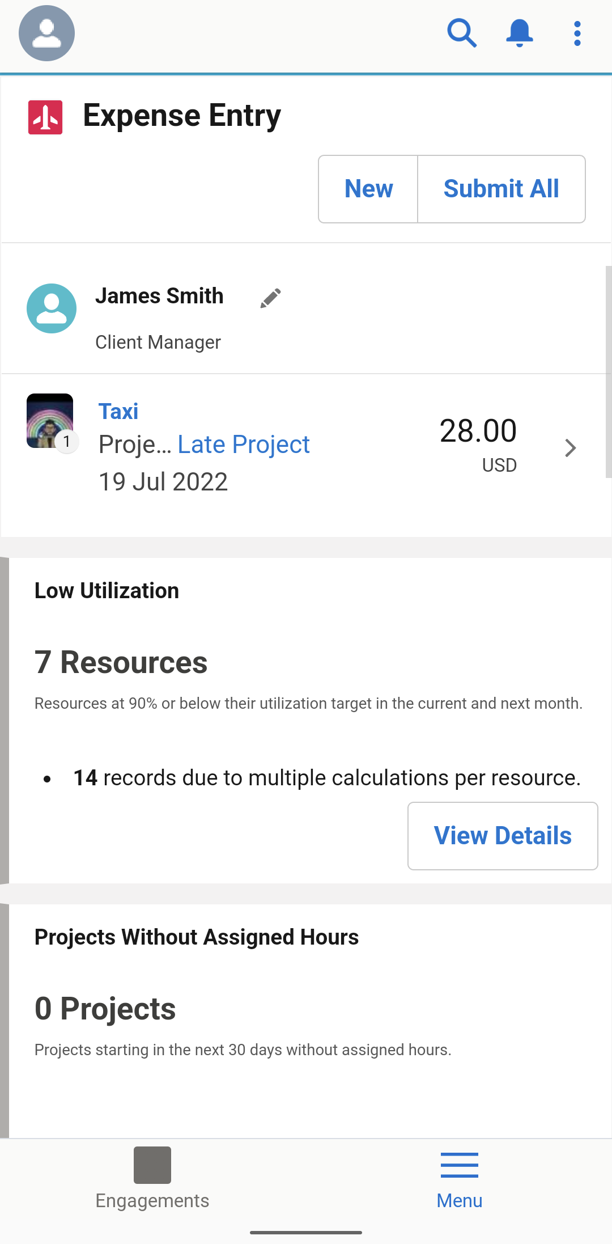Click the New expense button

tap(368, 189)
